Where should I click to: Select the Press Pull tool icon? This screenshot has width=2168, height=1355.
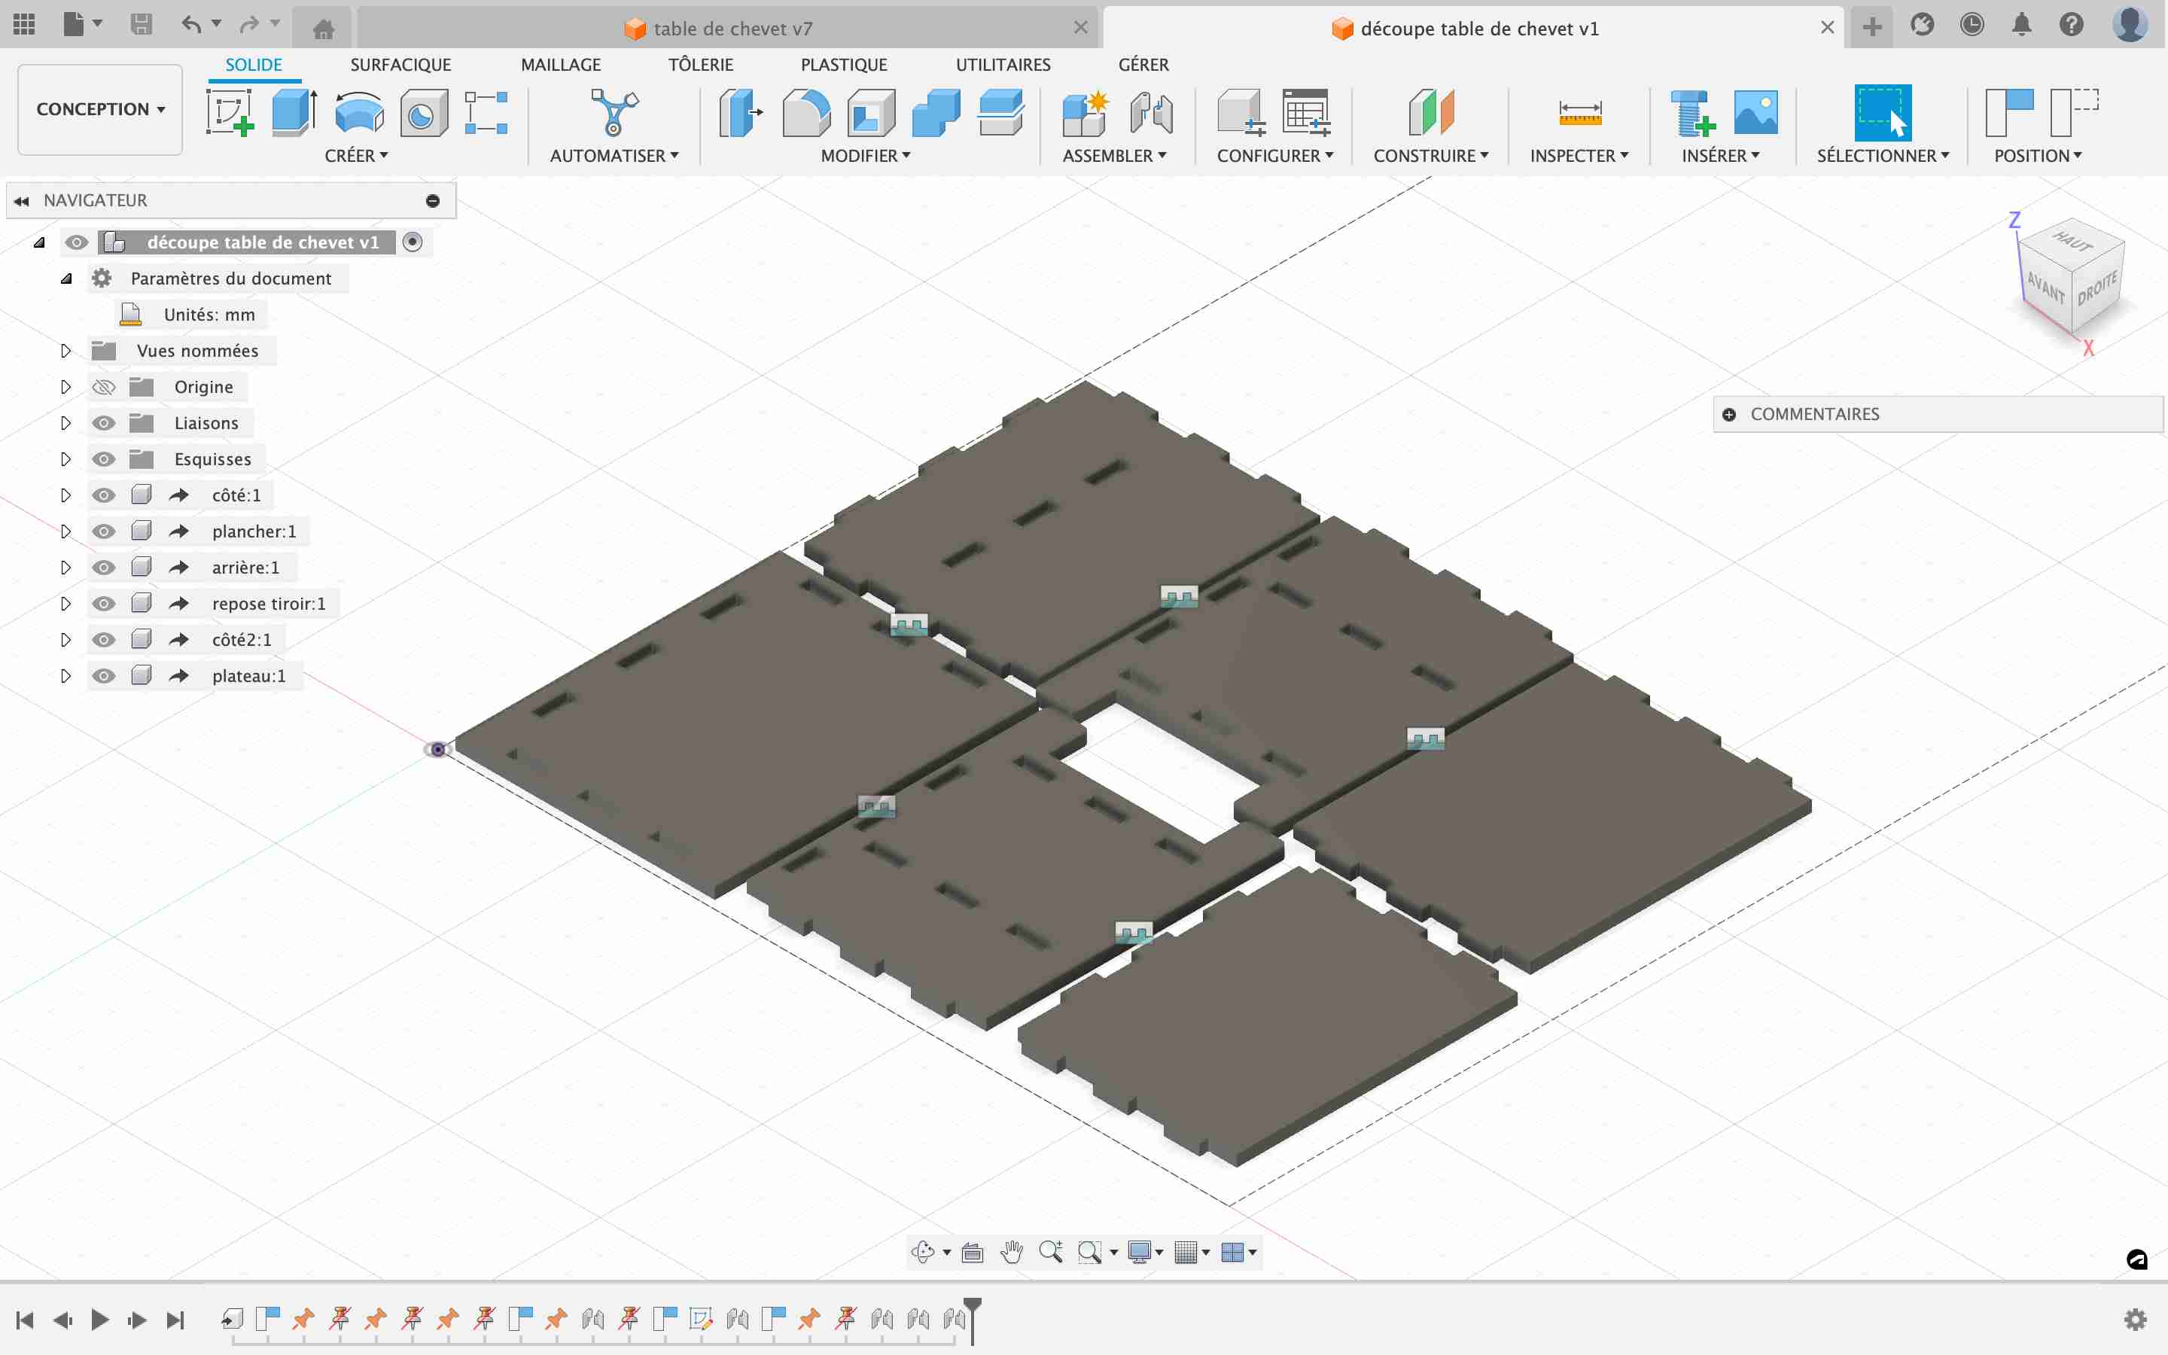tap(741, 113)
